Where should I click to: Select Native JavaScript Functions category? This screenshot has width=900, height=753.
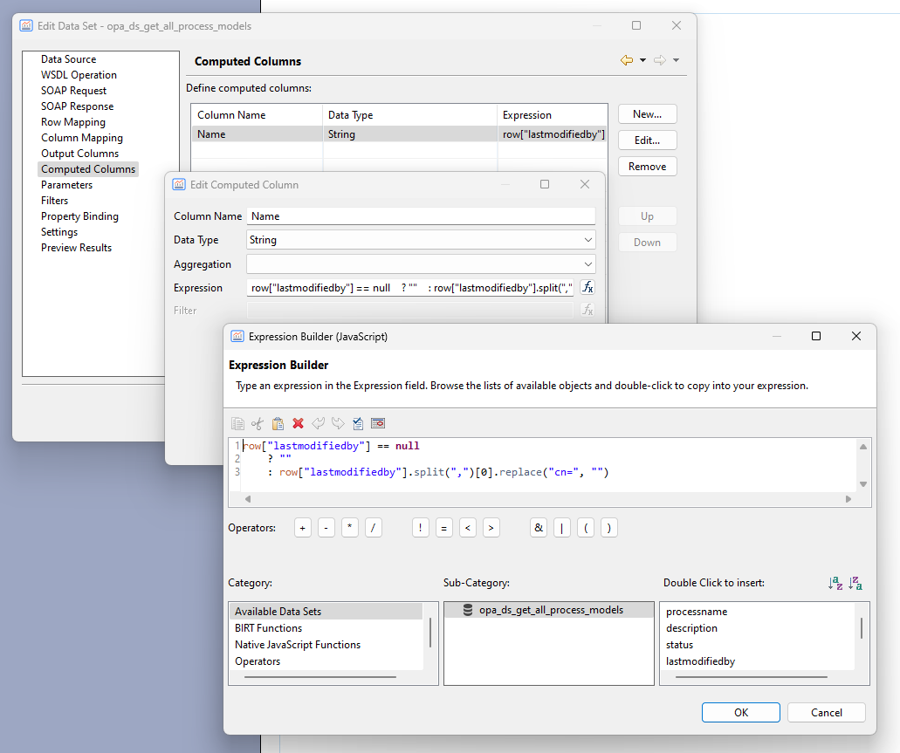point(298,645)
